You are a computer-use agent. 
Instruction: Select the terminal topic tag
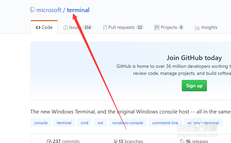[64, 123]
